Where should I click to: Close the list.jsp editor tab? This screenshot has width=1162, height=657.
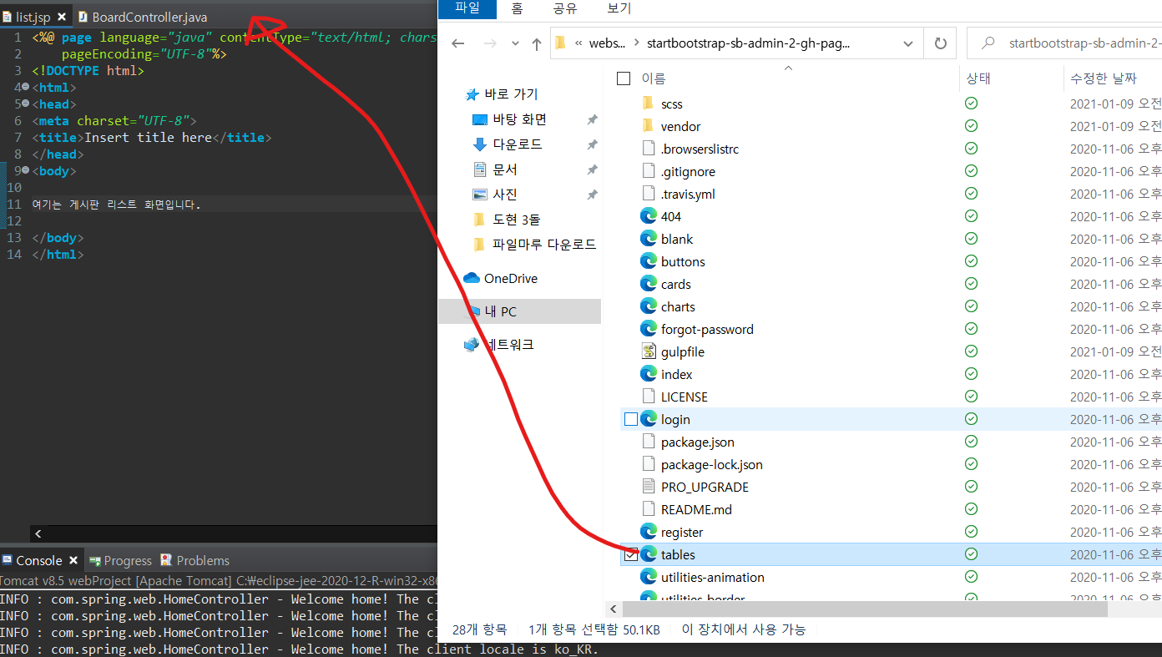coord(62,17)
